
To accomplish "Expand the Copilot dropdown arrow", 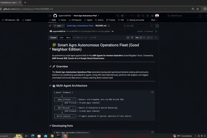I will click(126, 16).
